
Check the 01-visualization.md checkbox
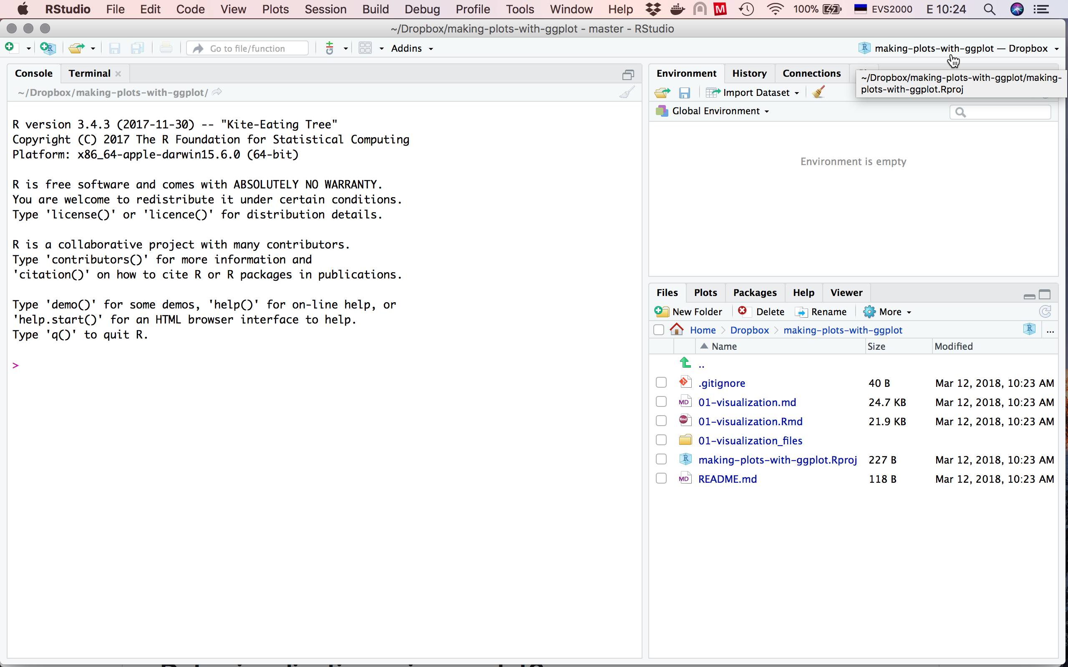(661, 401)
